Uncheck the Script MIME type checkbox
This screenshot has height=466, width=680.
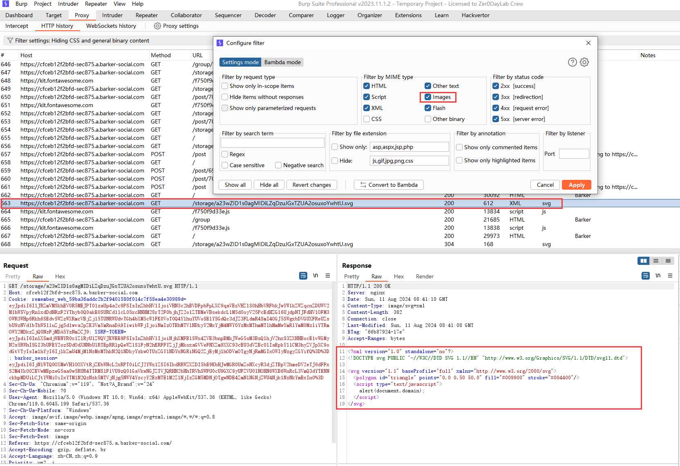pyautogui.click(x=367, y=97)
